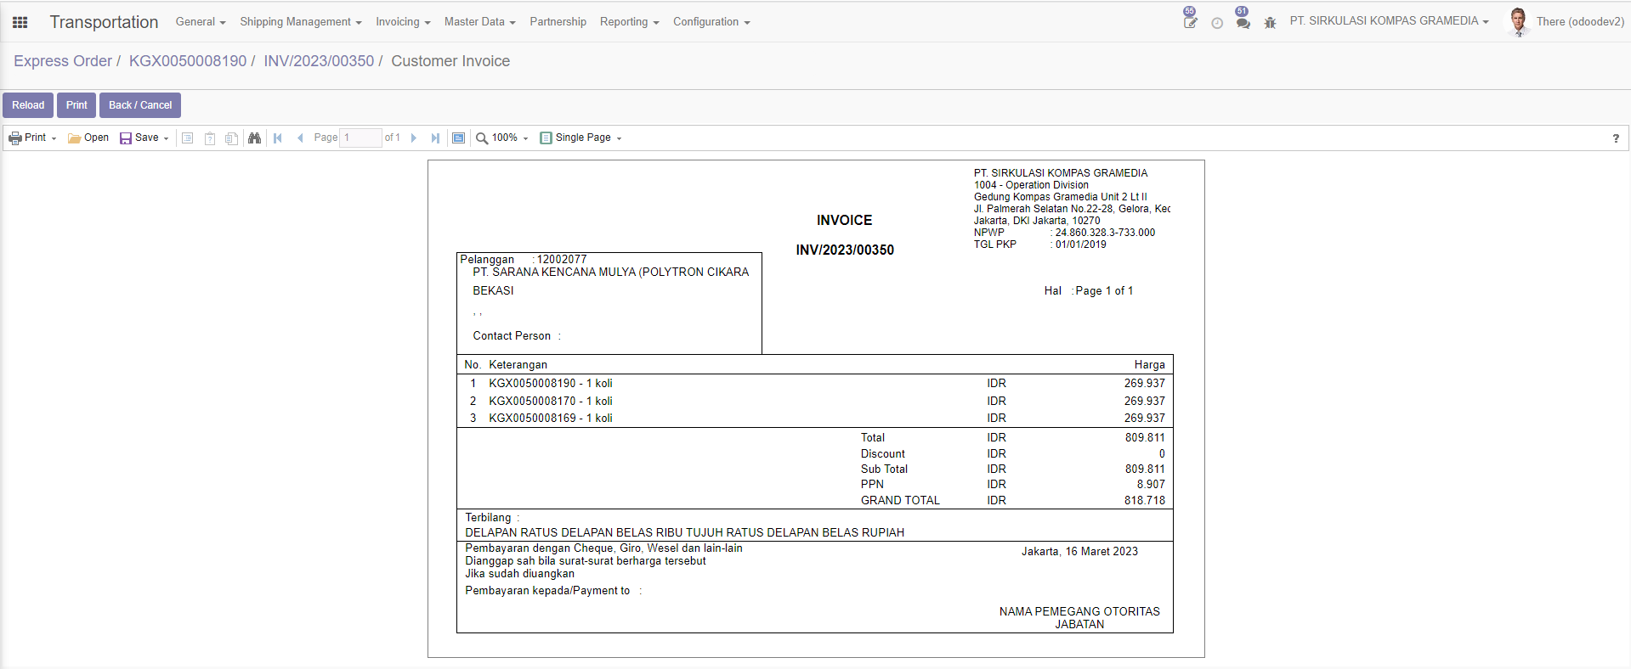Click the Transportation app title
Image resolution: width=1631 pixels, height=669 pixels.
[104, 22]
